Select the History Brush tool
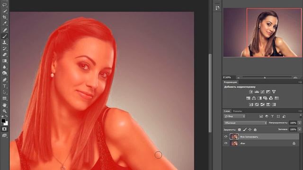The height and width of the screenshot is (170, 303). (x=4, y=49)
